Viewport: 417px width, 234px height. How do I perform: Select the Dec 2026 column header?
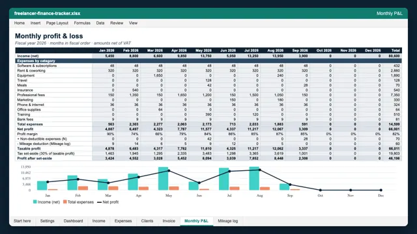[x=373, y=51]
